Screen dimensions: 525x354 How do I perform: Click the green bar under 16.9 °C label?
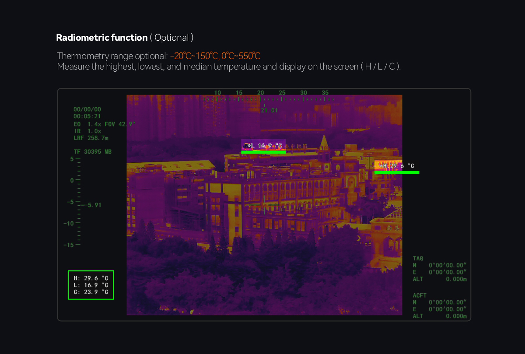(x=263, y=152)
